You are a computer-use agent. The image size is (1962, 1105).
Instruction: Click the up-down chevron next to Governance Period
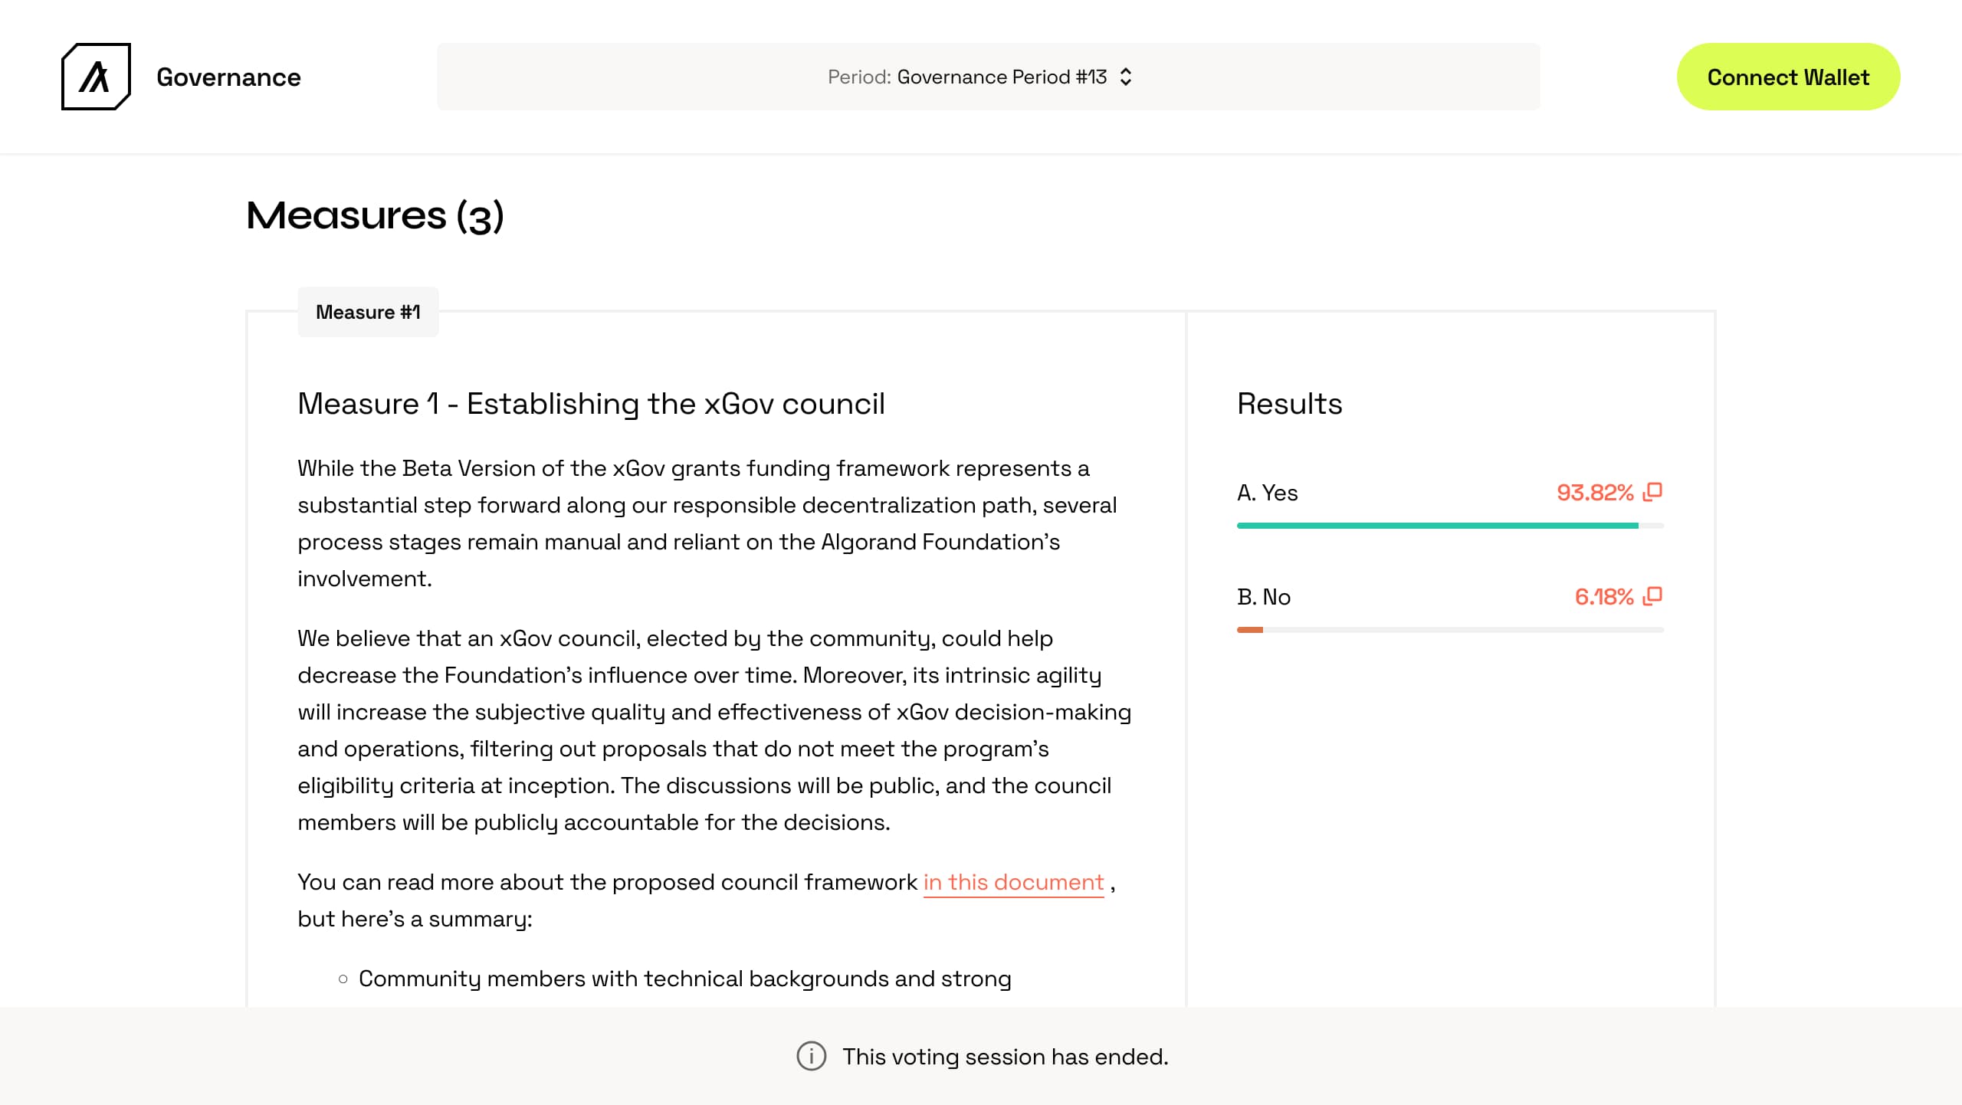(1126, 76)
